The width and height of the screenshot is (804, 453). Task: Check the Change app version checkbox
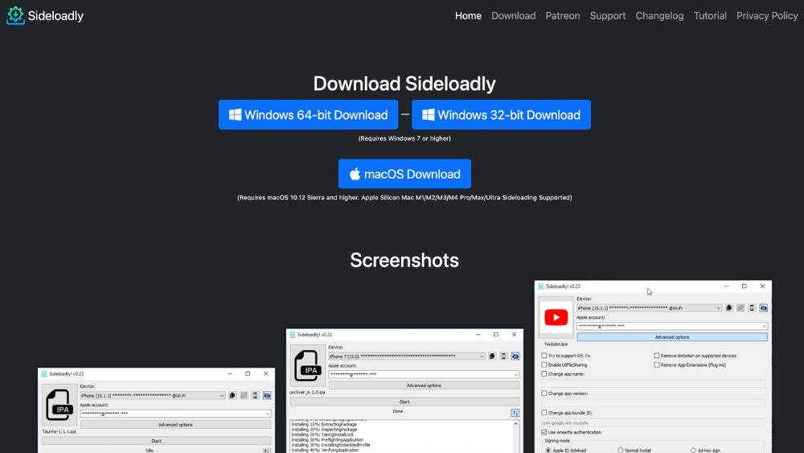(544, 393)
